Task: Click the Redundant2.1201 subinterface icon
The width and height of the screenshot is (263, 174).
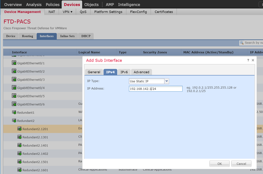Action: tap(20, 129)
